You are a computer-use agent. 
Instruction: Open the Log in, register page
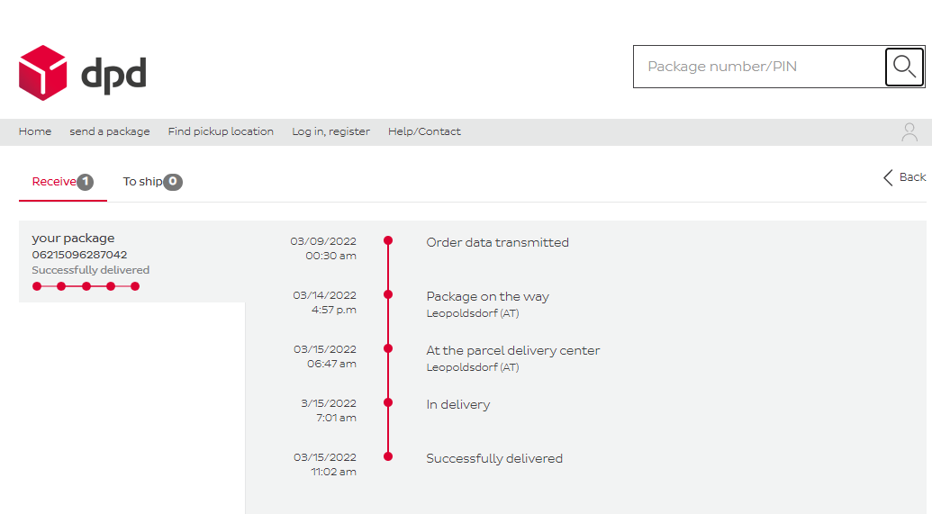coord(330,131)
